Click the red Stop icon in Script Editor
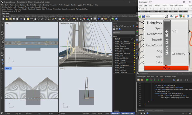The image size is (192, 115). point(162,80)
